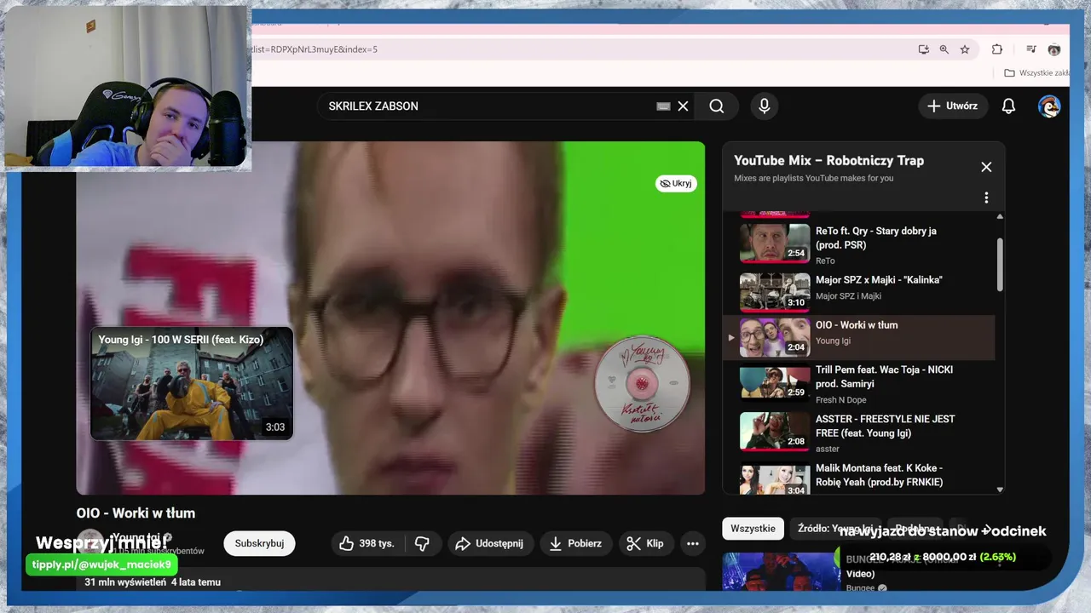Play Trill Pem feat. Wac Toja - NICKI
1091x613 pixels.
[861, 385]
